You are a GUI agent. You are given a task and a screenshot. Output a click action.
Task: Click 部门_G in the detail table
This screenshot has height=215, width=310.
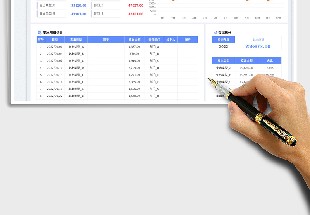pyautogui.click(x=154, y=89)
